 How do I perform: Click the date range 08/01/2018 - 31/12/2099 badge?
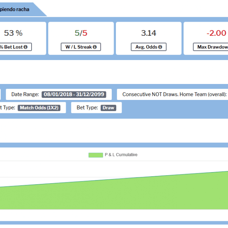click(74, 94)
